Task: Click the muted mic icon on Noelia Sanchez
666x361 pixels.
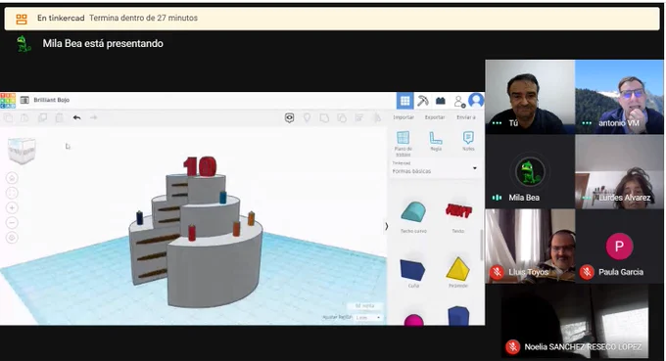Action: [512, 347]
